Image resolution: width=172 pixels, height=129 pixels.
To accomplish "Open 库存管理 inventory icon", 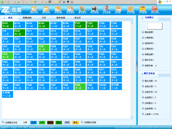I will pos(94,10).
